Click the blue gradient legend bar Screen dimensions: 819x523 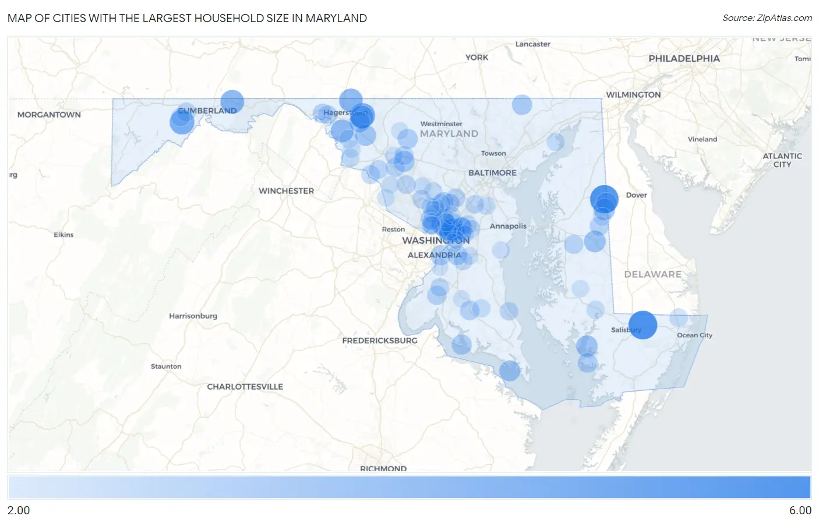click(409, 488)
